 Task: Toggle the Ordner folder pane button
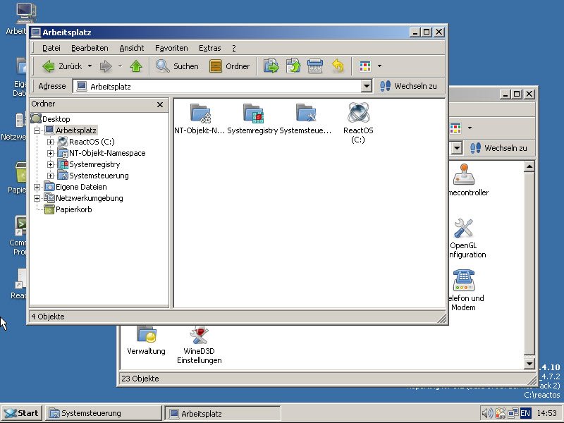pyautogui.click(x=230, y=66)
